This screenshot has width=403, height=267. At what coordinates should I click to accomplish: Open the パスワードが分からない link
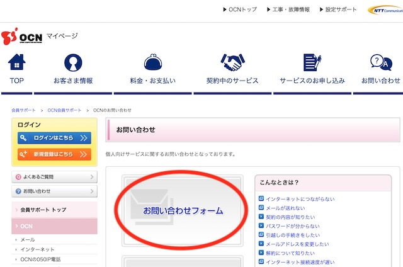pyautogui.click(x=293, y=226)
